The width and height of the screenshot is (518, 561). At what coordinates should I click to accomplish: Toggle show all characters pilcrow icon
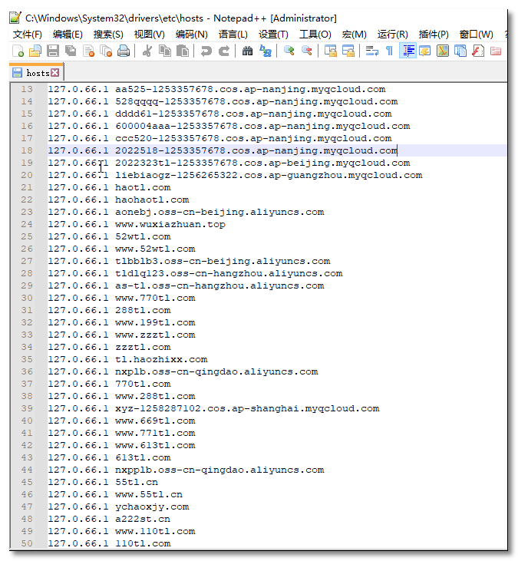click(389, 51)
